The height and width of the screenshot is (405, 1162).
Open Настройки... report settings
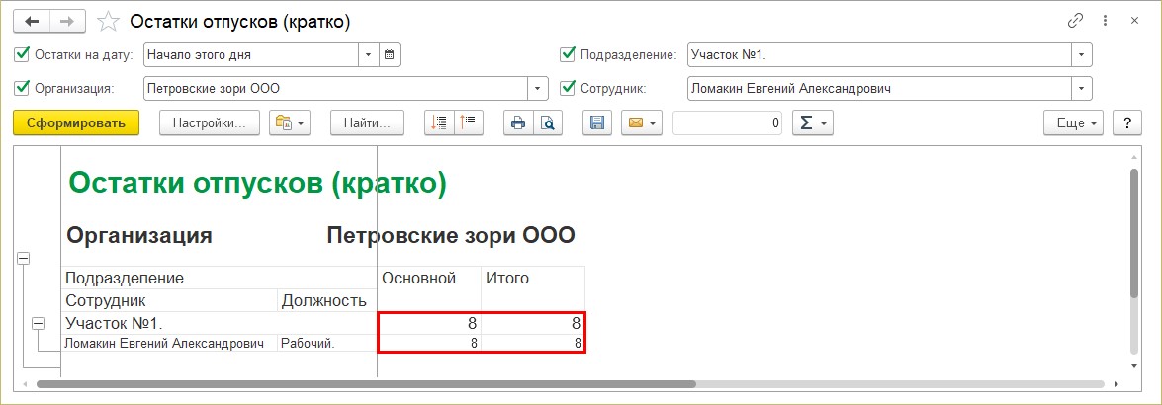(209, 122)
